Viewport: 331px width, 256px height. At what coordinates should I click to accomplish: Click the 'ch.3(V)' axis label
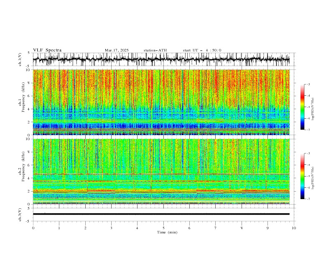pos(20,215)
